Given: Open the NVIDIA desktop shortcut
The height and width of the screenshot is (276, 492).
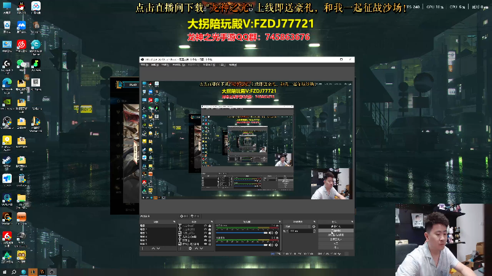Looking at the screenshot, I should (7, 103).
